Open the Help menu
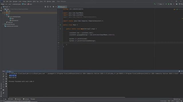The width and height of the screenshot is (183, 102). pos(53,1)
